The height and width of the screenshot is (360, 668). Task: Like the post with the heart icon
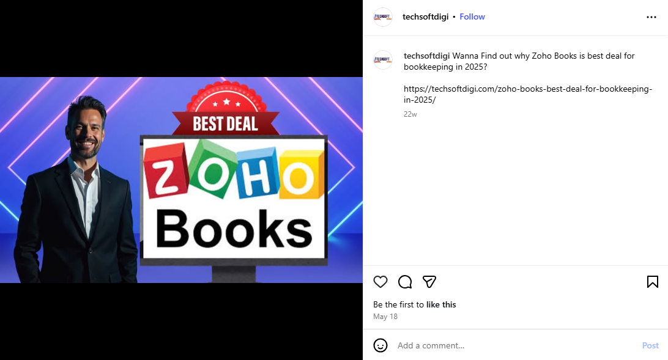point(380,282)
